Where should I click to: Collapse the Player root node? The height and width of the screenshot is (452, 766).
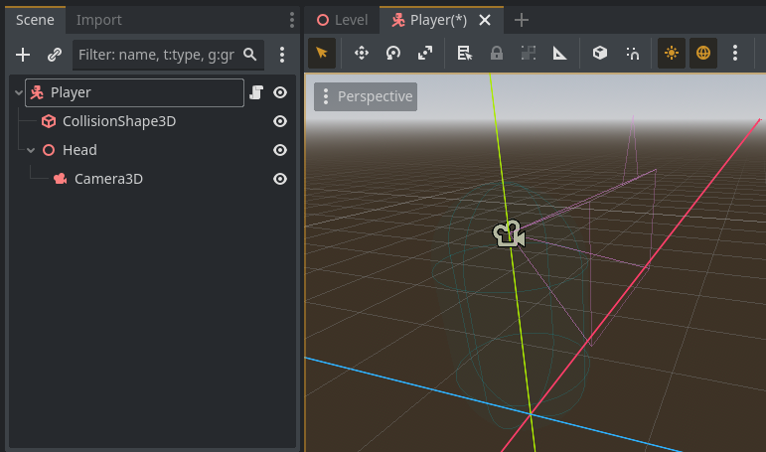19,92
